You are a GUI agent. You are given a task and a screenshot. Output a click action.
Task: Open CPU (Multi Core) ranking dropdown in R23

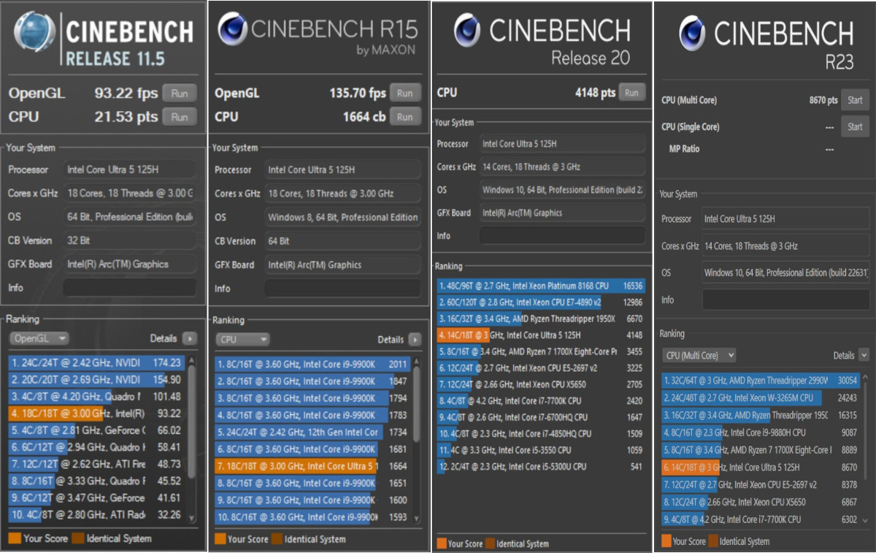[699, 356]
